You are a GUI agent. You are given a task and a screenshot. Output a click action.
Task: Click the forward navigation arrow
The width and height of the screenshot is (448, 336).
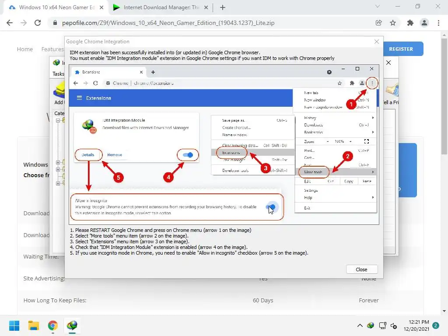click(x=24, y=23)
